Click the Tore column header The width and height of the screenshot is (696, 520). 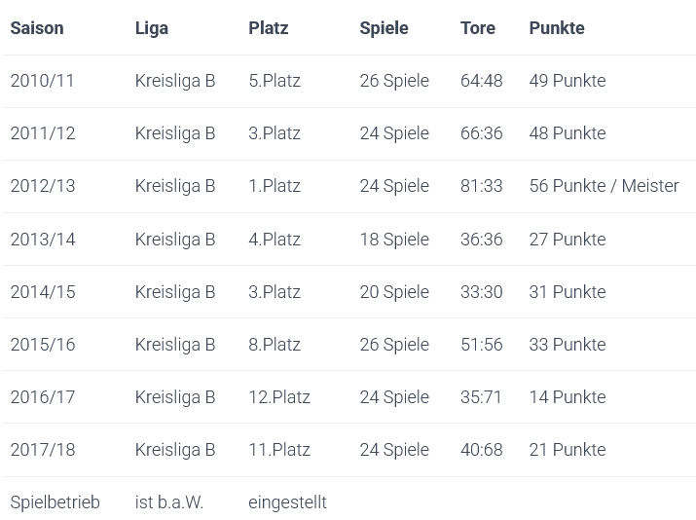point(477,28)
